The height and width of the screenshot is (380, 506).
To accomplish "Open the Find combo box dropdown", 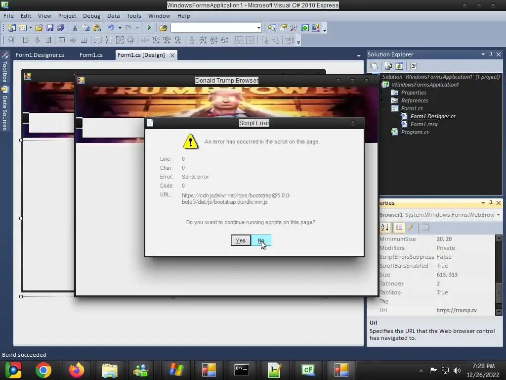I will click(x=259, y=28).
